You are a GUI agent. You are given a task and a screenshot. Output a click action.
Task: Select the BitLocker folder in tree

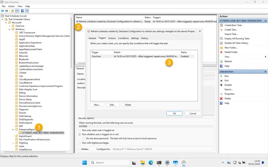tap(23, 56)
